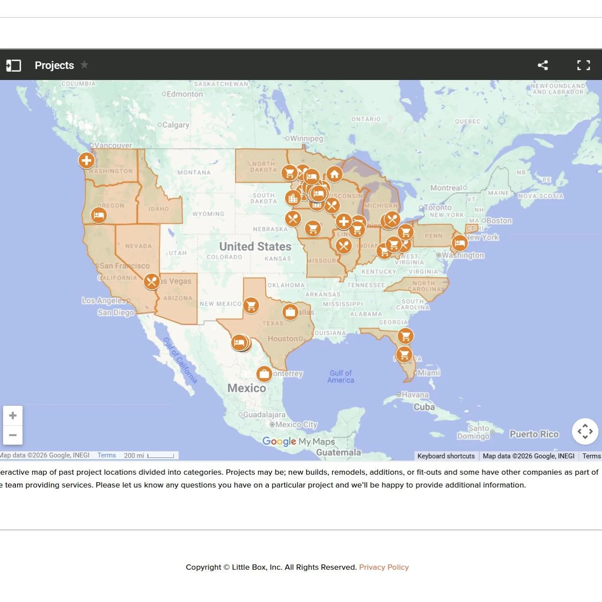Screen dimensions: 602x602
Task: Enter fullscreen map view
Action: [583, 65]
